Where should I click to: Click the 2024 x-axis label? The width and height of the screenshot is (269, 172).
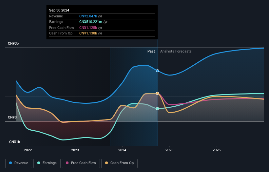[x=122, y=150]
